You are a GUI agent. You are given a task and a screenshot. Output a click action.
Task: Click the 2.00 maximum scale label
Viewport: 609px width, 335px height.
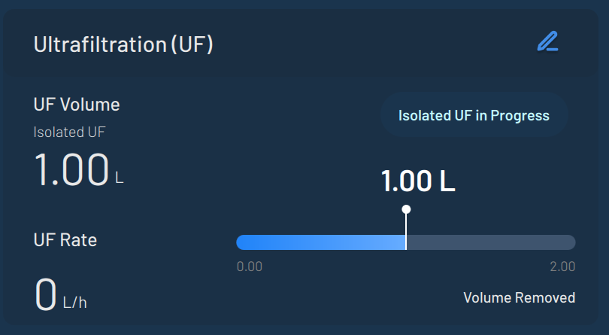[x=562, y=266]
